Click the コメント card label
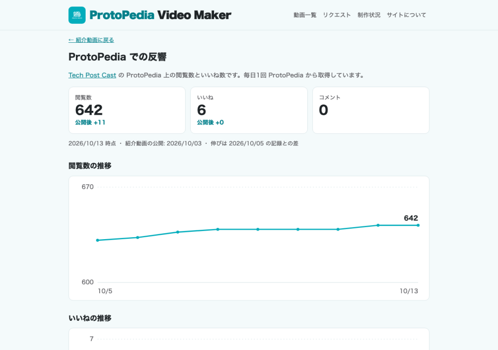The image size is (498, 350). (330, 98)
